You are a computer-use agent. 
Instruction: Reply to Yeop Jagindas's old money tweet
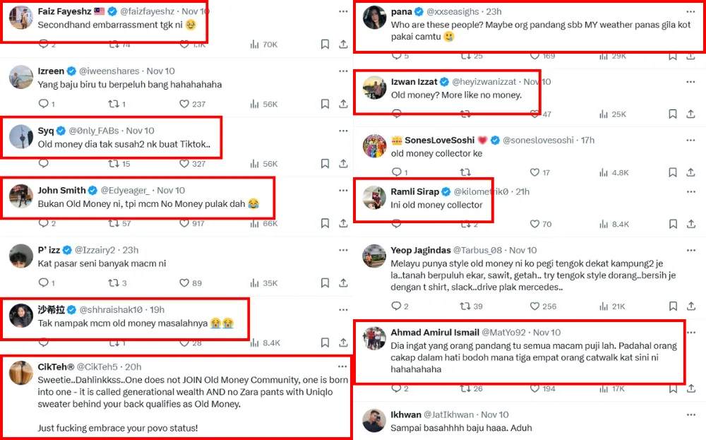[x=395, y=306]
